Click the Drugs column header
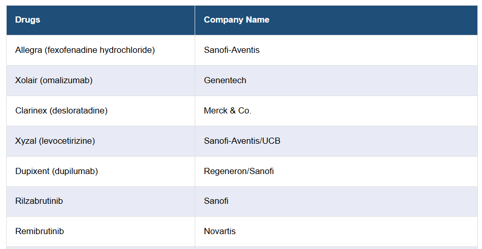Screen dimensions: 482x249 [x=28, y=20]
